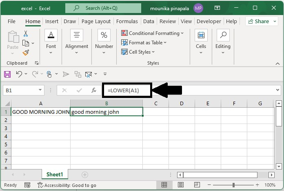The height and width of the screenshot is (191, 284).
Task: Select the Sheet1 tab
Action: 55,174
